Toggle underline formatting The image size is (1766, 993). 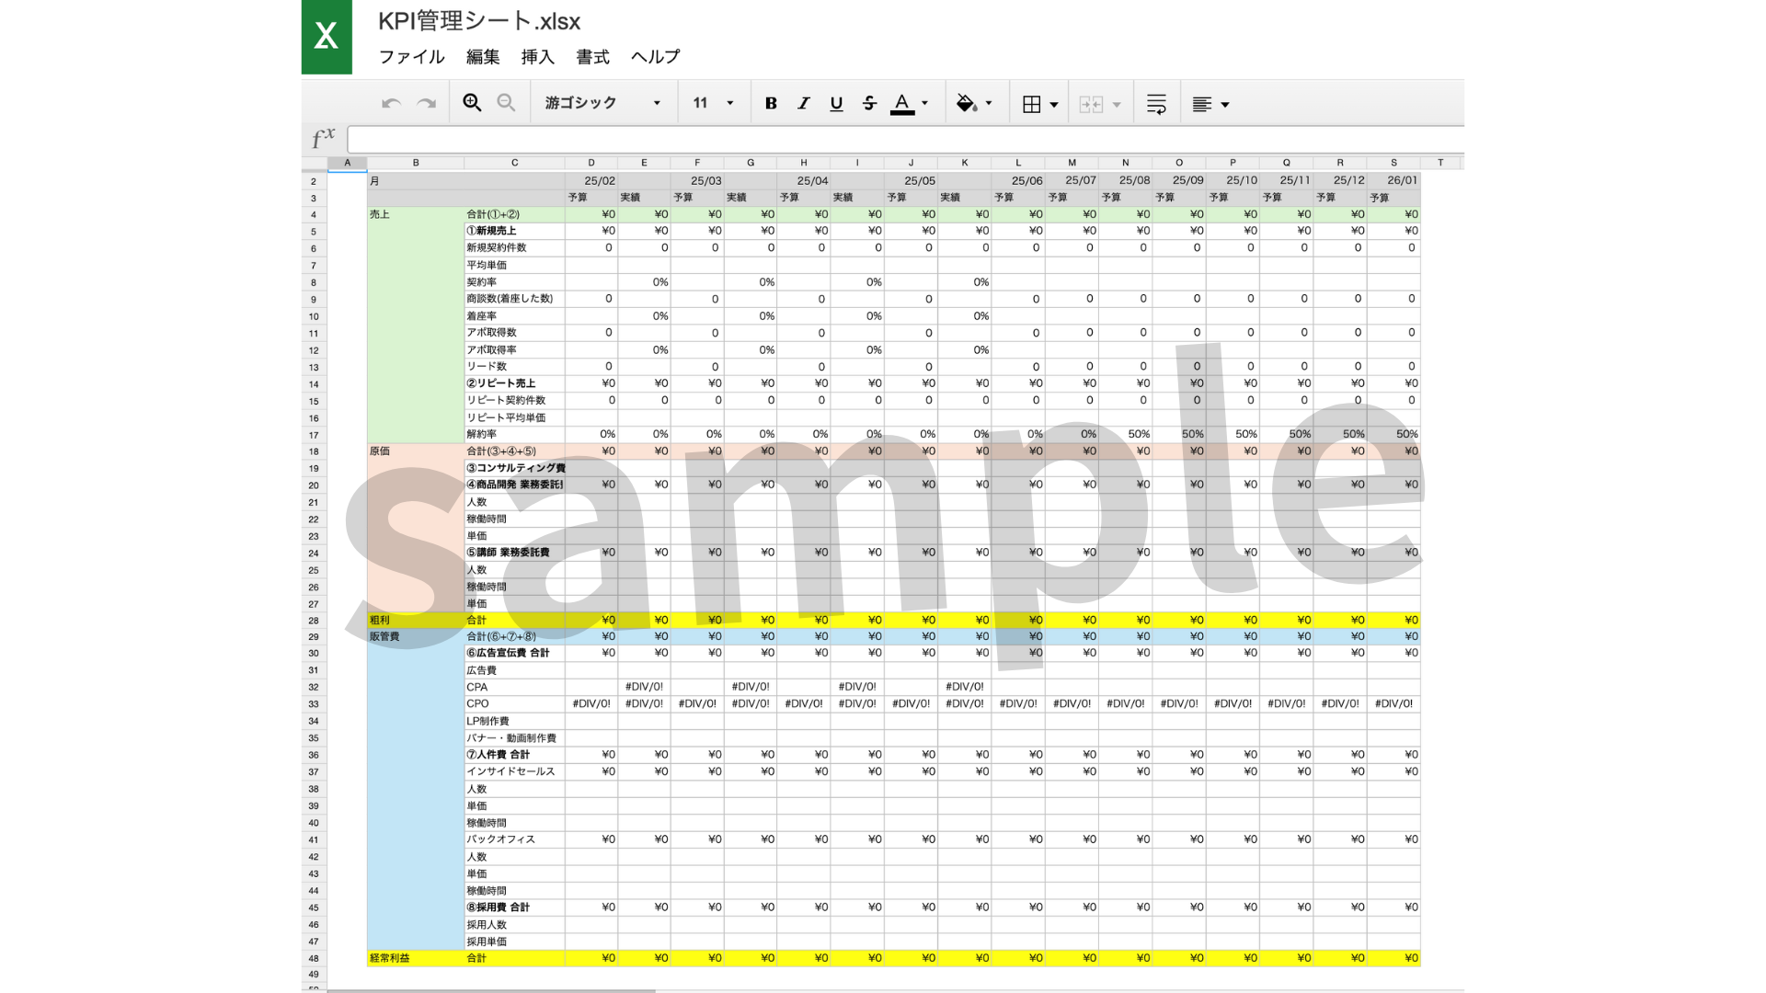pos(836,103)
